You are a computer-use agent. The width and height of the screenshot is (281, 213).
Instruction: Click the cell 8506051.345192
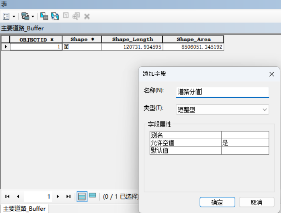point(193,47)
